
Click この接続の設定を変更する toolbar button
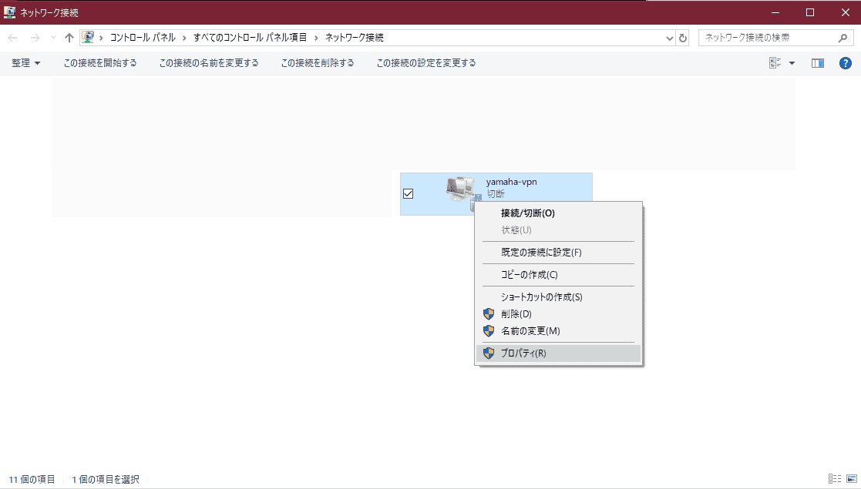[x=426, y=63]
